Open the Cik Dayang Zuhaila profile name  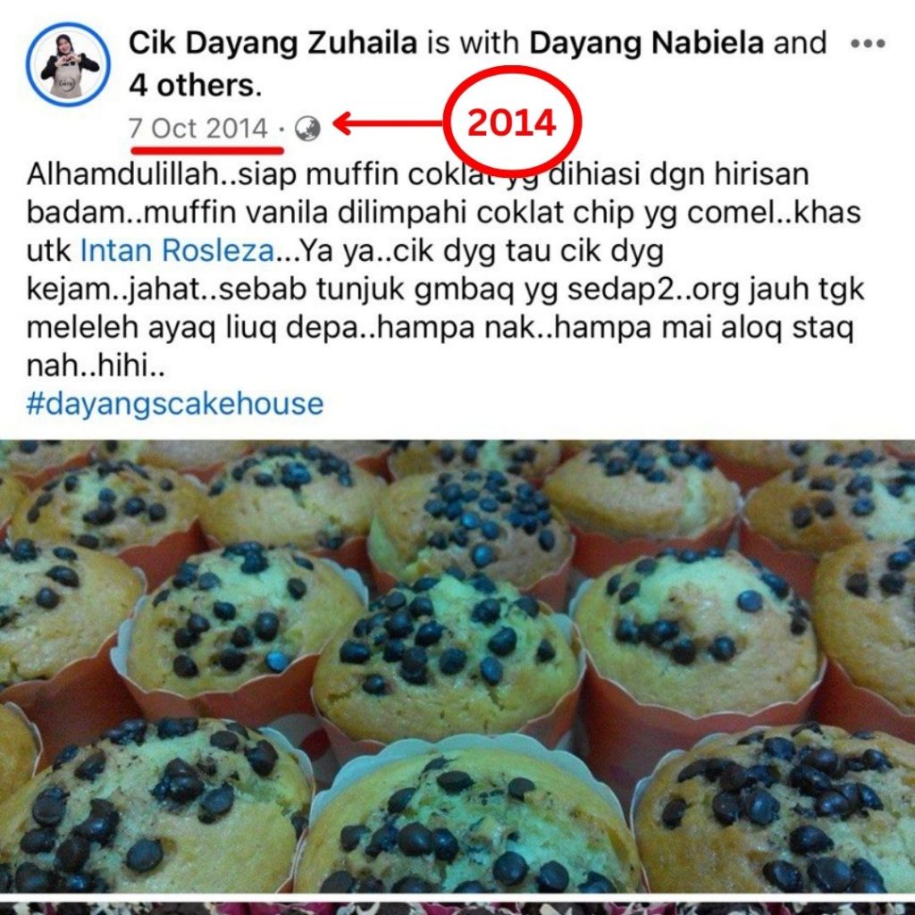click(273, 43)
